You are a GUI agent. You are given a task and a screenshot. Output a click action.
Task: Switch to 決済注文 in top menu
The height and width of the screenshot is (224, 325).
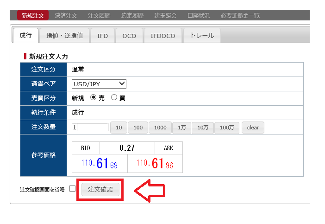(66, 15)
